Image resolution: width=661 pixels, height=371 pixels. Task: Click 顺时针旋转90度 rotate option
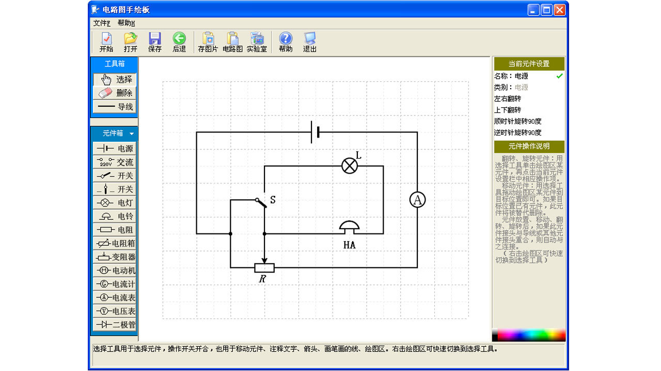pos(517,122)
